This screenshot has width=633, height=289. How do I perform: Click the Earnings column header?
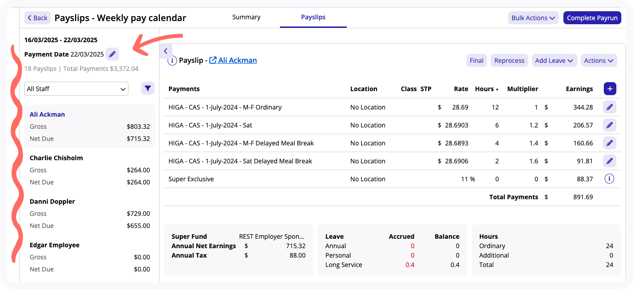click(x=580, y=89)
